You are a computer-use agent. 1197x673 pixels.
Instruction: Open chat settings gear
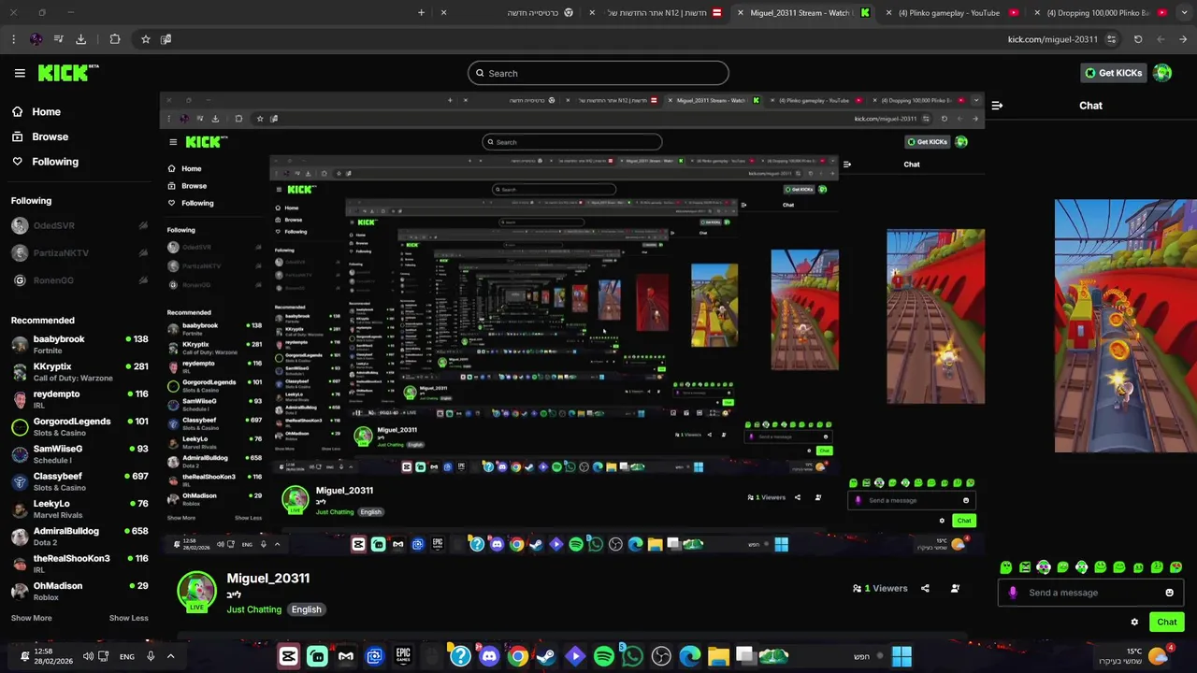1134,622
